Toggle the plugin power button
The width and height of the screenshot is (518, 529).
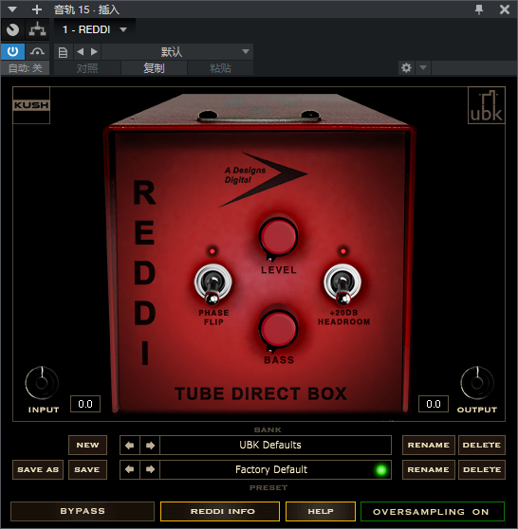tap(13, 51)
